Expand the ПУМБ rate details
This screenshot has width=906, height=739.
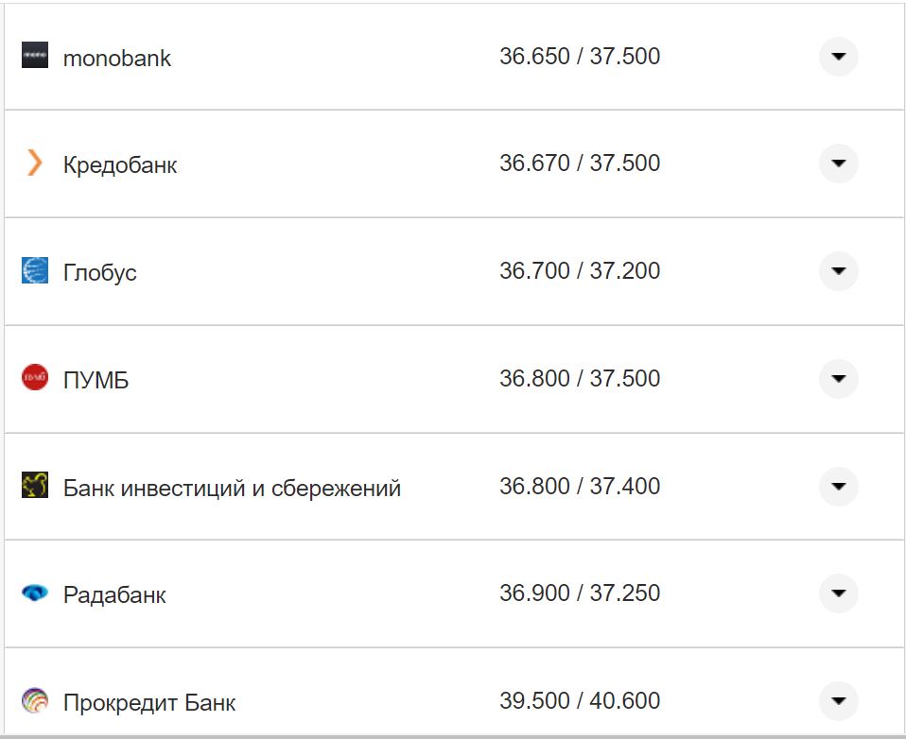(838, 379)
